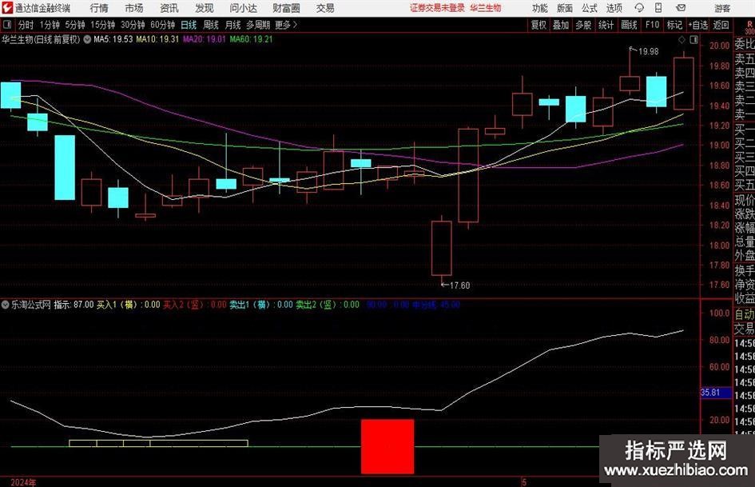
Task: Switch chart to 日线 period
Action: tap(189, 25)
